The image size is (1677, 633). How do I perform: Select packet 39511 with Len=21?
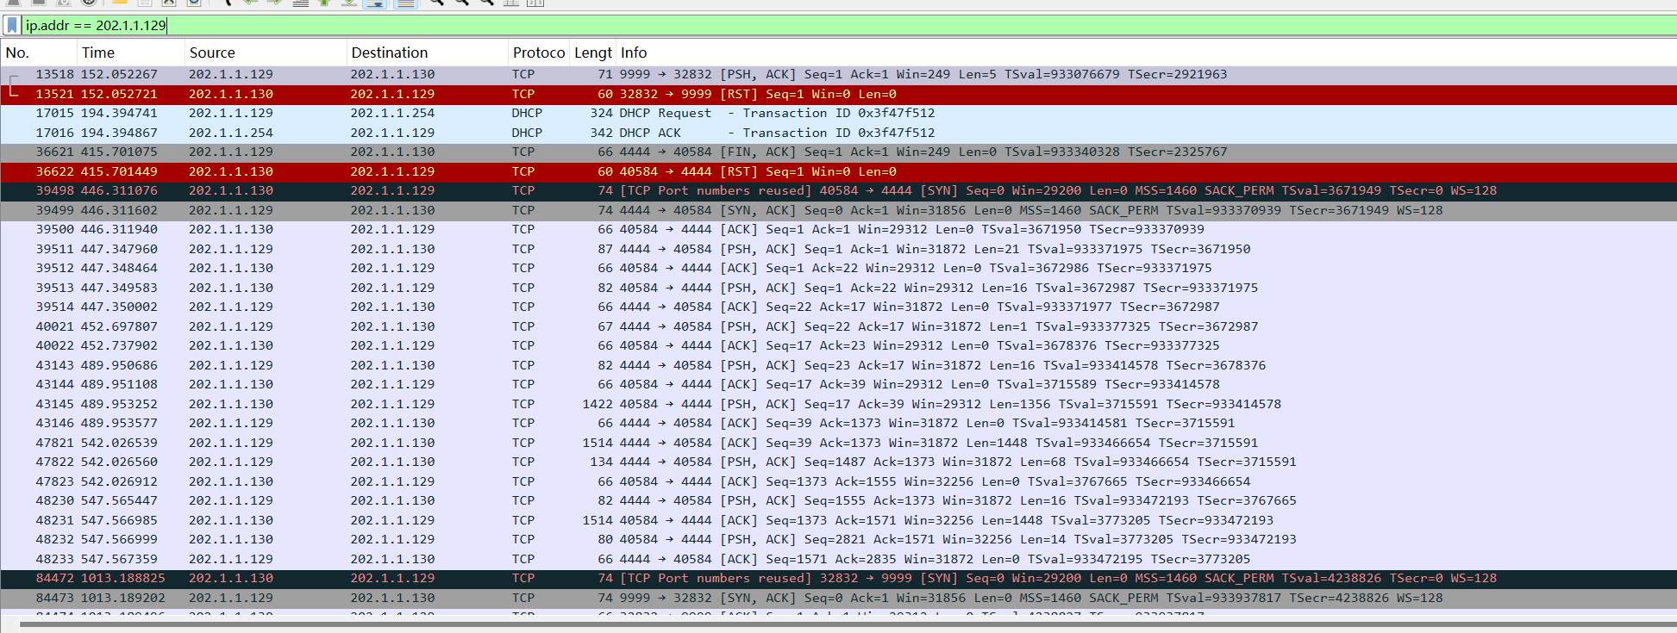click(x=838, y=249)
